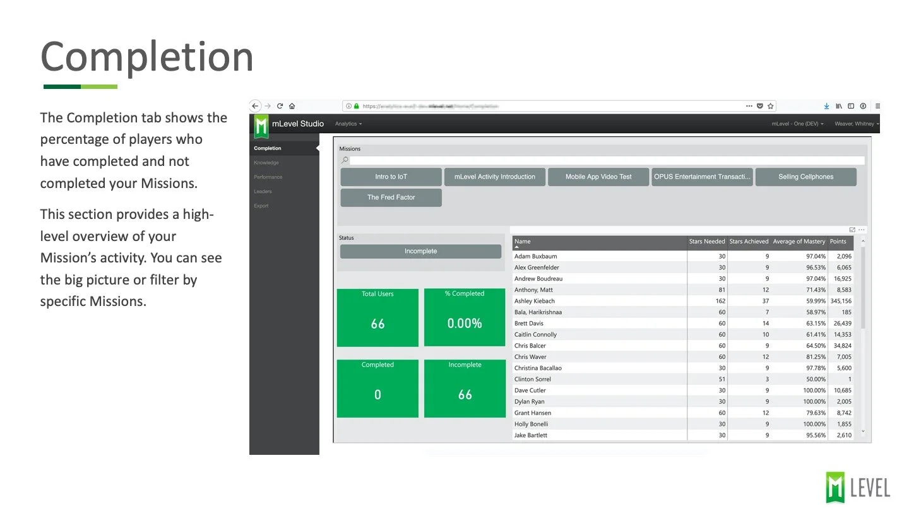909x511 pixels.
Task: Open the browser downloads arrow icon
Action: coord(827,106)
